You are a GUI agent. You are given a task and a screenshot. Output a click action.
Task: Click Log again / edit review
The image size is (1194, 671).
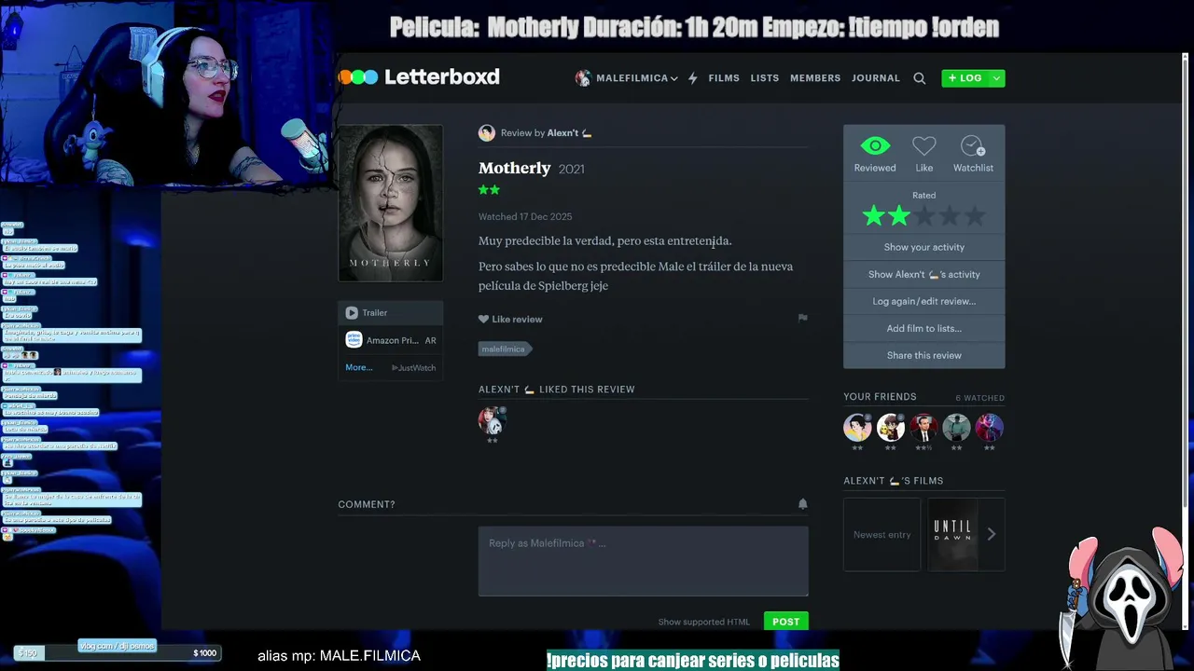[924, 301]
